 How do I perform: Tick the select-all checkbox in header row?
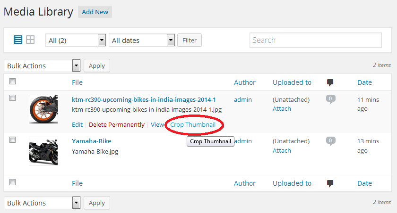[12, 82]
